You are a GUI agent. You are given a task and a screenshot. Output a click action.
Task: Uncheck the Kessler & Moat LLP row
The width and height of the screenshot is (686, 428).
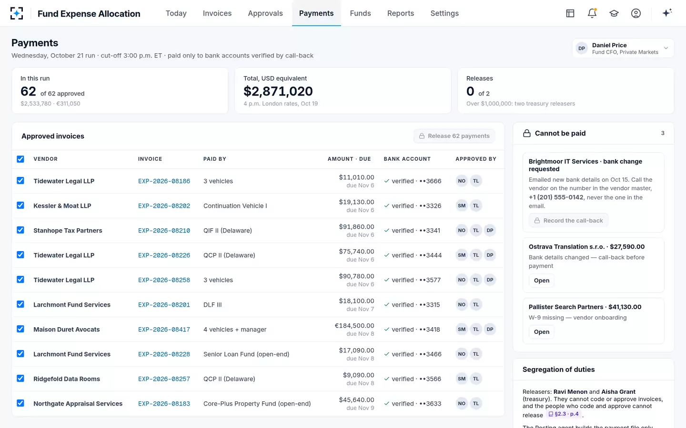[x=20, y=205]
